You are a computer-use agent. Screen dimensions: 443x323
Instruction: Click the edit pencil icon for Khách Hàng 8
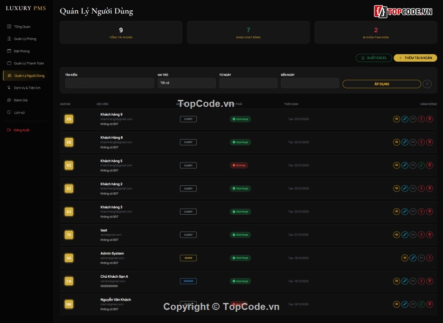pos(405,142)
